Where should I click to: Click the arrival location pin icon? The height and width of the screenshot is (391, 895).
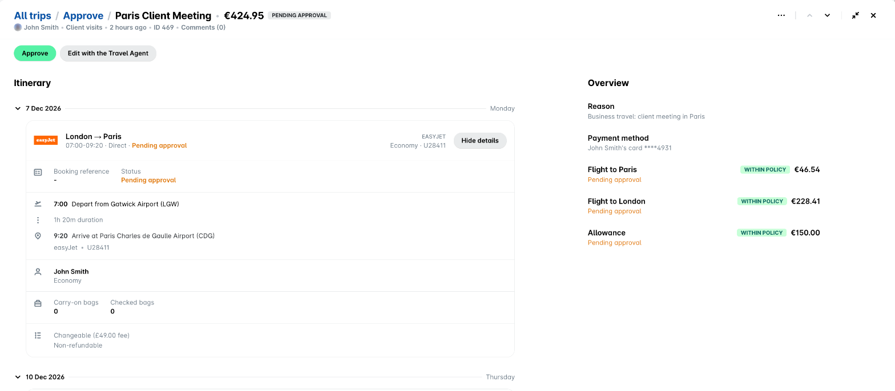pyautogui.click(x=38, y=236)
